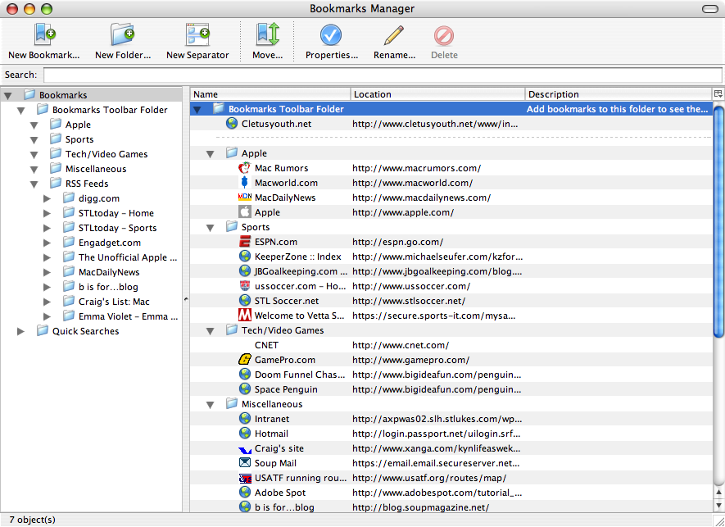Select the MacDailyNews MDN favicon
Image resolution: width=725 pixels, height=527 pixels.
click(245, 197)
